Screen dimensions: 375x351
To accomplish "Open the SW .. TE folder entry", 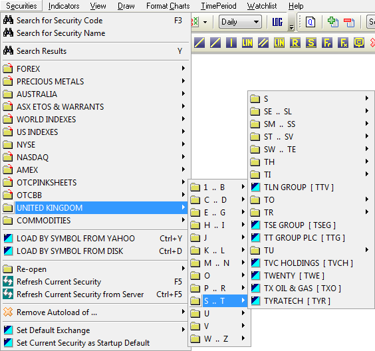I will click(311, 149).
